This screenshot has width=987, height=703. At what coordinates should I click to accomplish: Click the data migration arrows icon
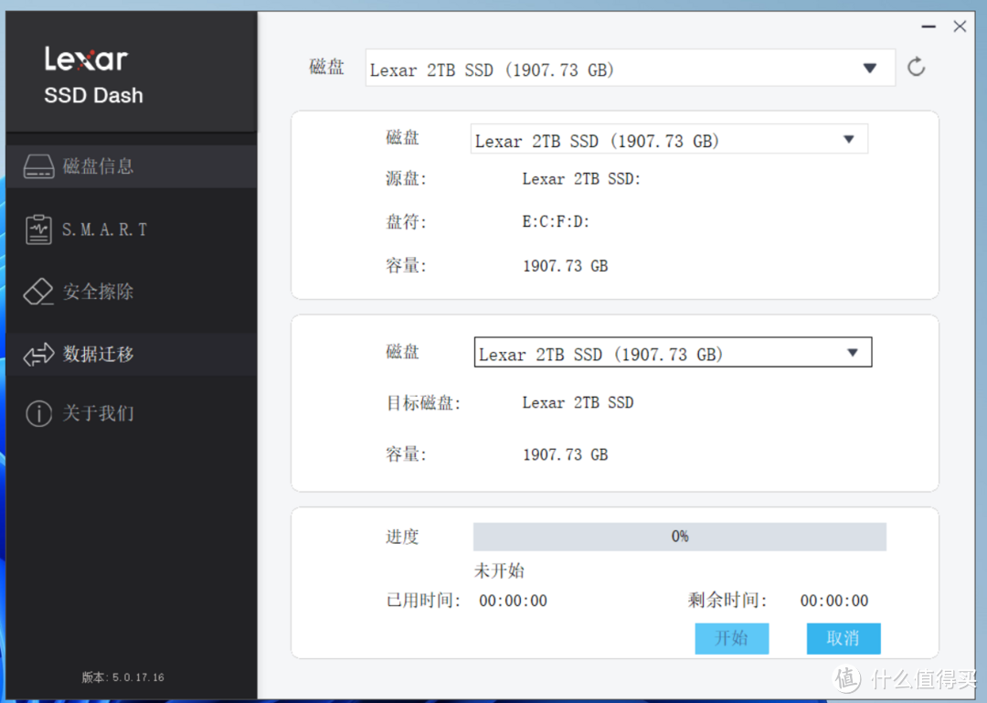click(38, 354)
